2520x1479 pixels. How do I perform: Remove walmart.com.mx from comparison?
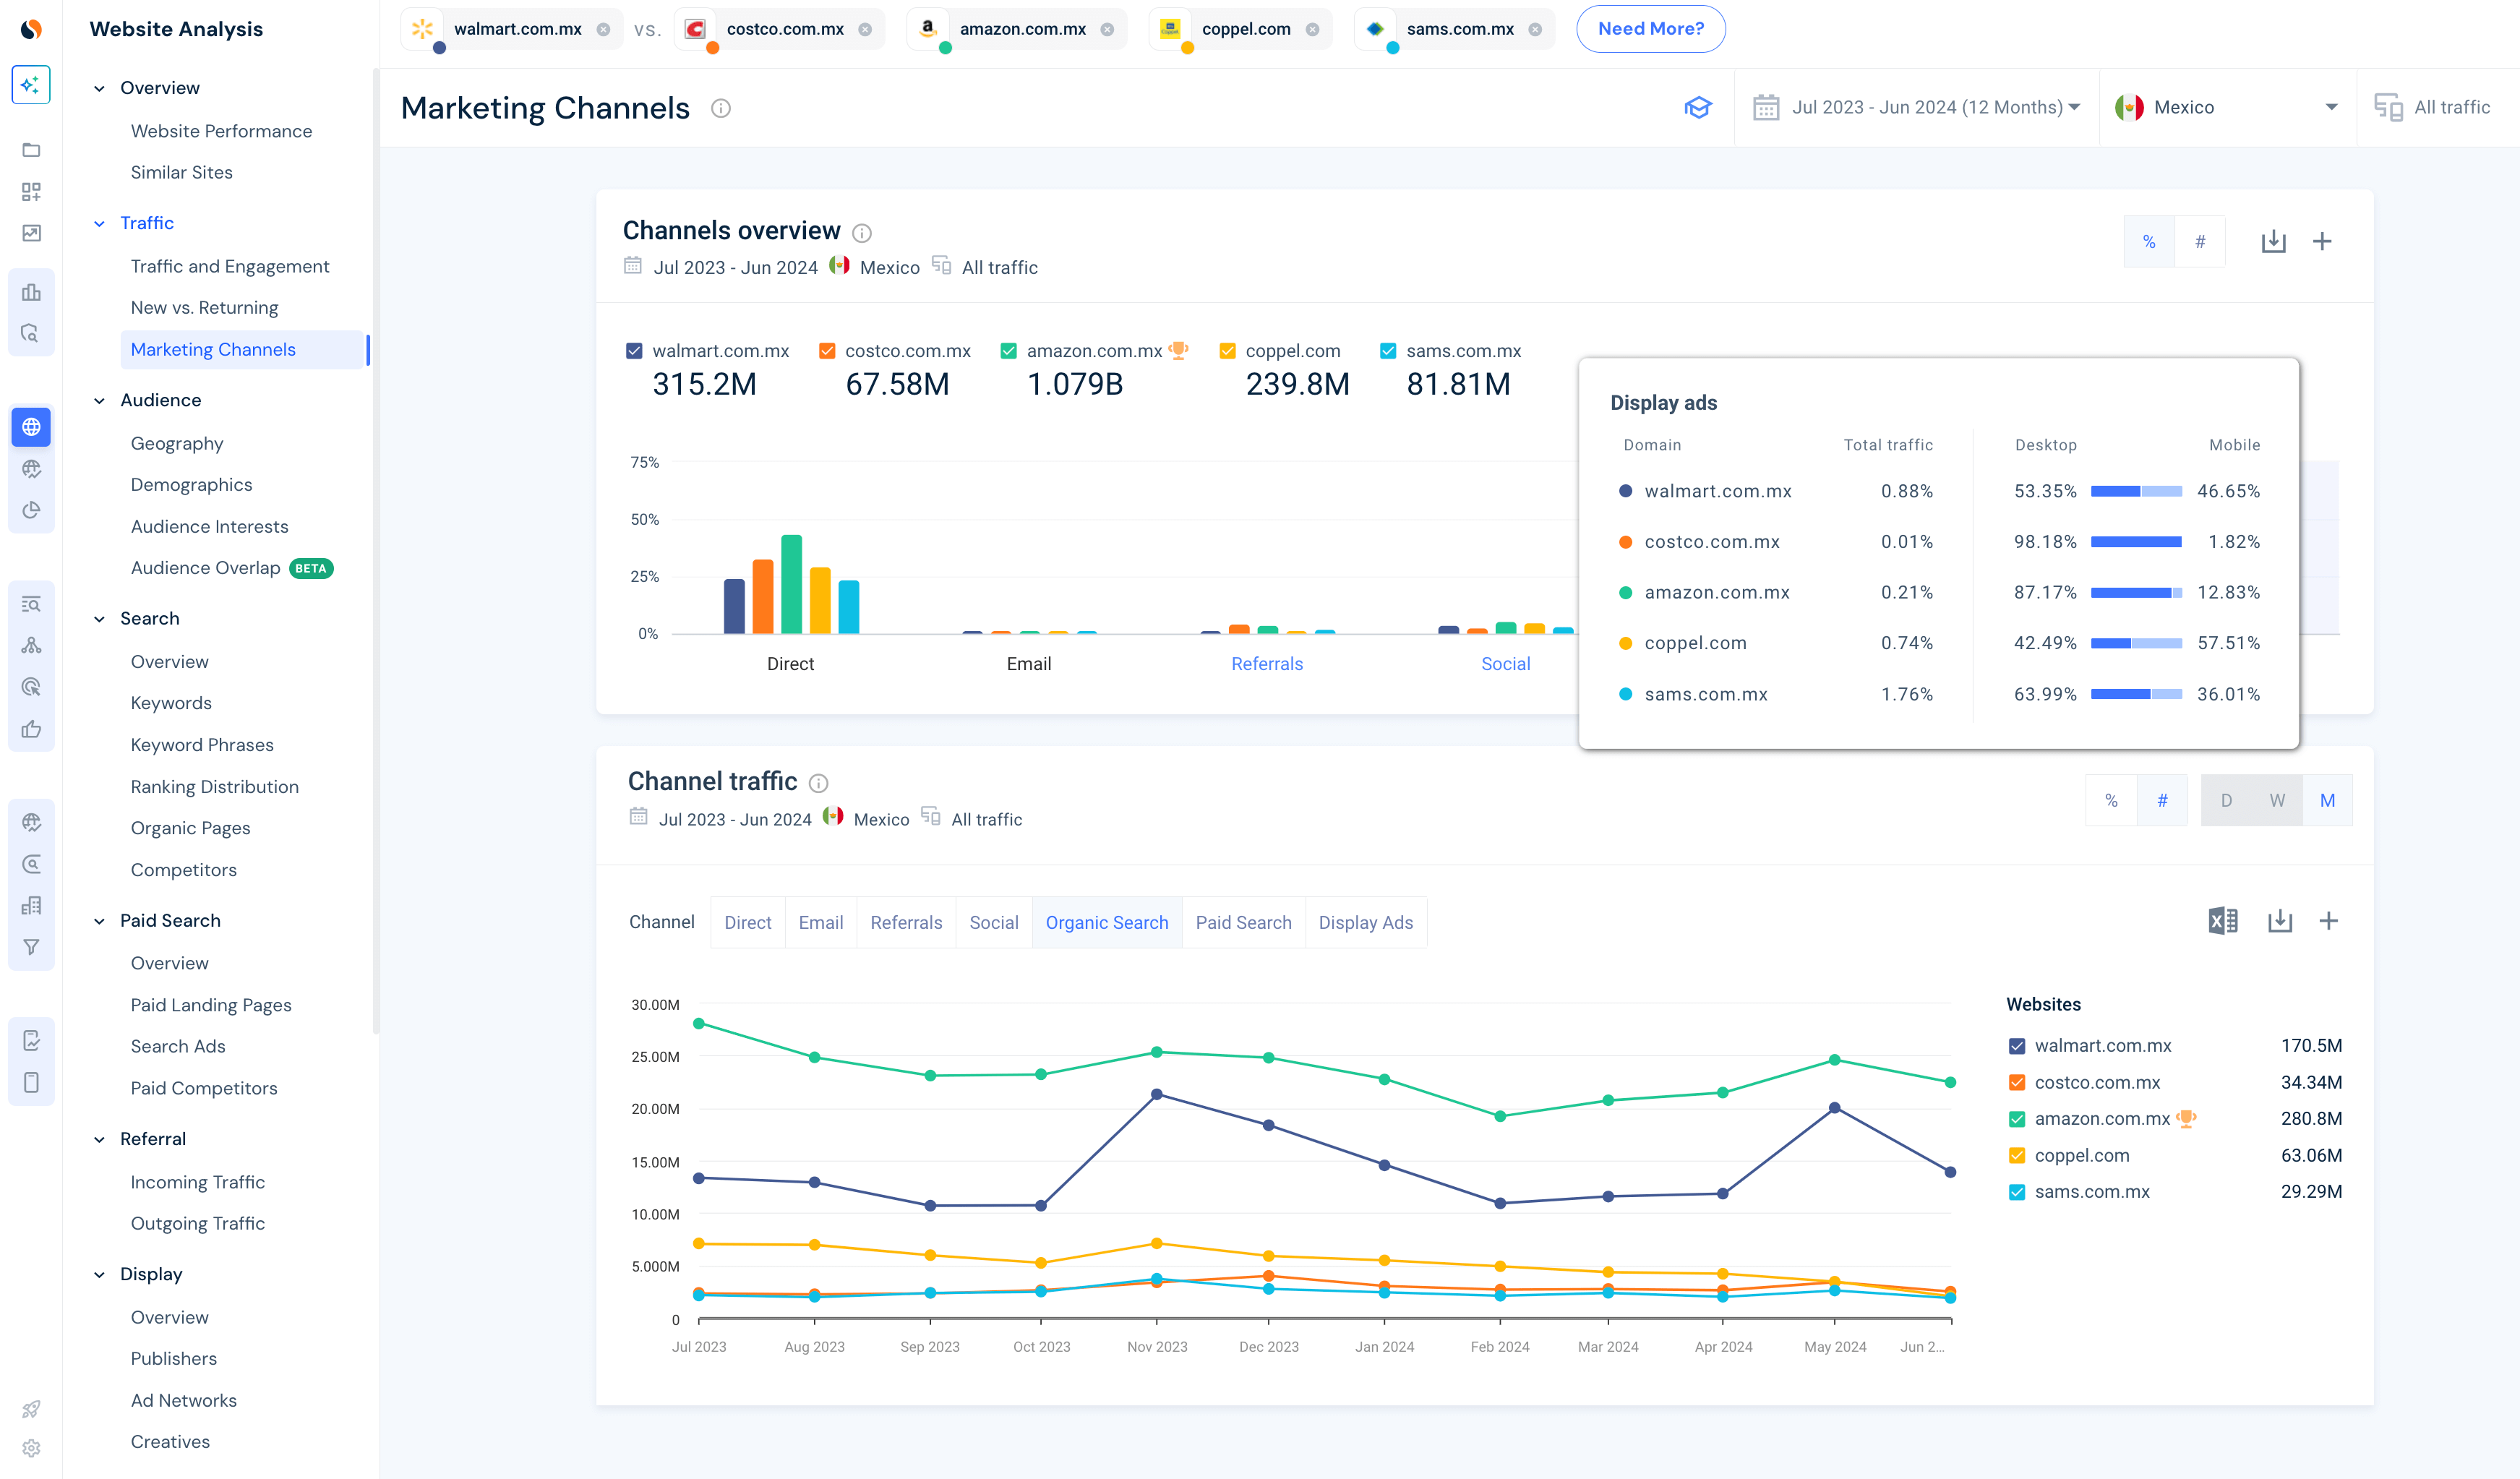click(x=603, y=30)
